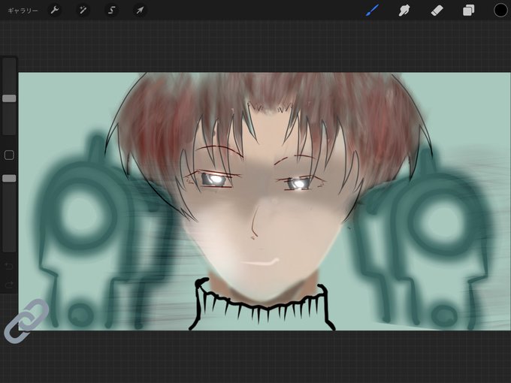Image resolution: width=511 pixels, height=383 pixels.
Task: Activate the Selection S-shaped tool
Action: [111, 11]
